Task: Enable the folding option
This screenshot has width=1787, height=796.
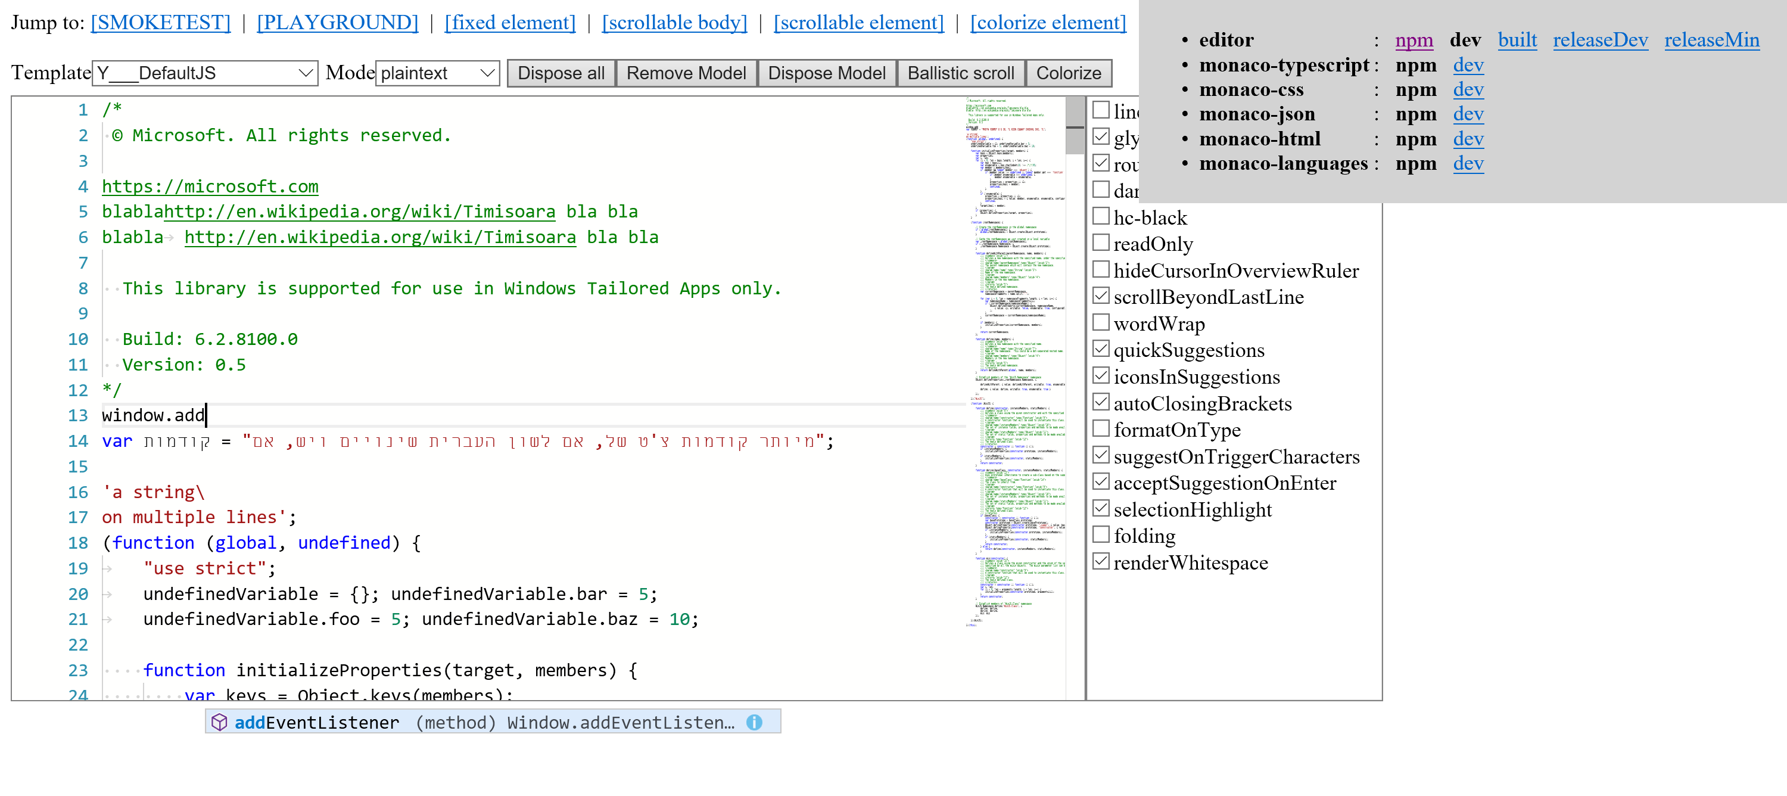Action: pyautogui.click(x=1101, y=534)
